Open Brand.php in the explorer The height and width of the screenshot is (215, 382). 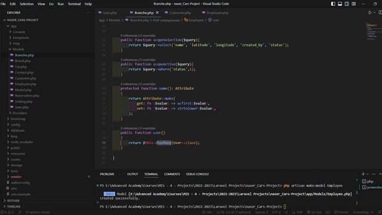point(23,61)
